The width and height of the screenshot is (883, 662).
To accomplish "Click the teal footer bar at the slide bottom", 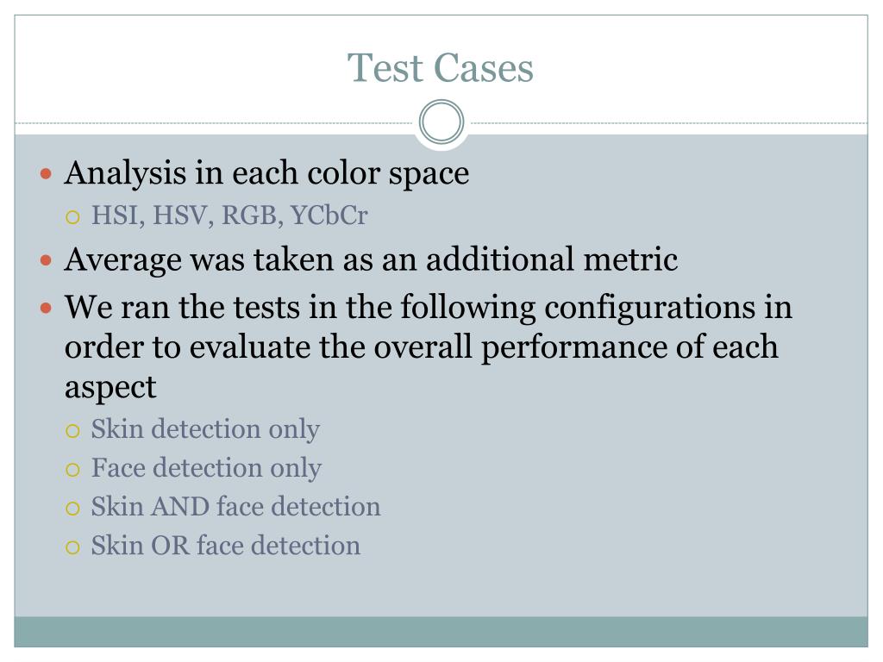I will tap(441, 632).
